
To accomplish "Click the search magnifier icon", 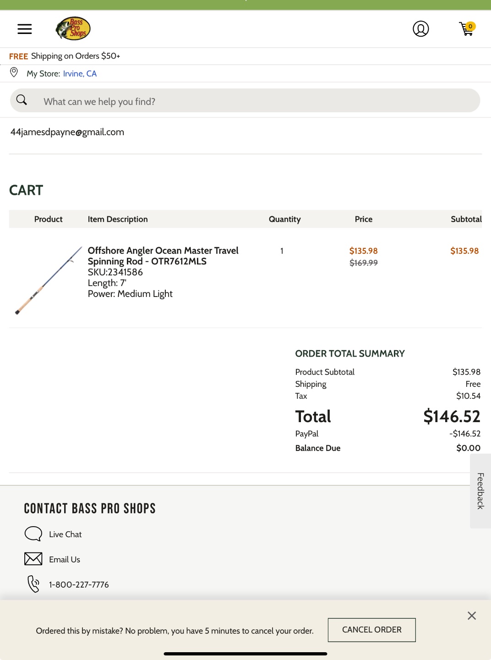I will pos(22,100).
